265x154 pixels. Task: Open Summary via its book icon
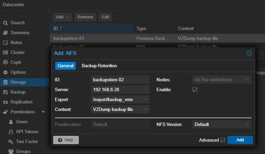tap(5, 33)
